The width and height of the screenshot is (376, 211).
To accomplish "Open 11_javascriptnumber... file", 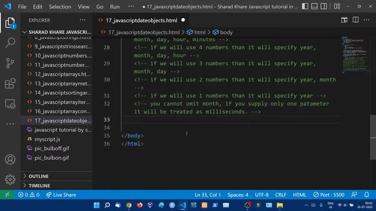I will click(x=57, y=65).
